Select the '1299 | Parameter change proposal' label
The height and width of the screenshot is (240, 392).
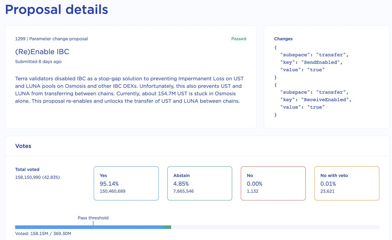pyautogui.click(x=52, y=39)
